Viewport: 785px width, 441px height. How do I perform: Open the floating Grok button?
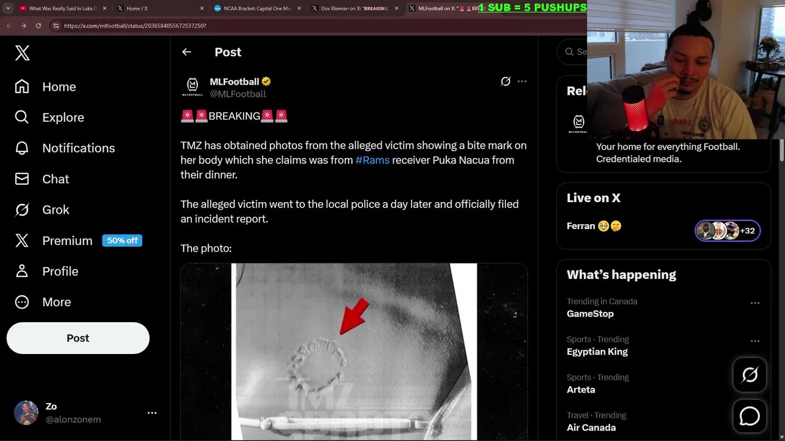click(749, 375)
